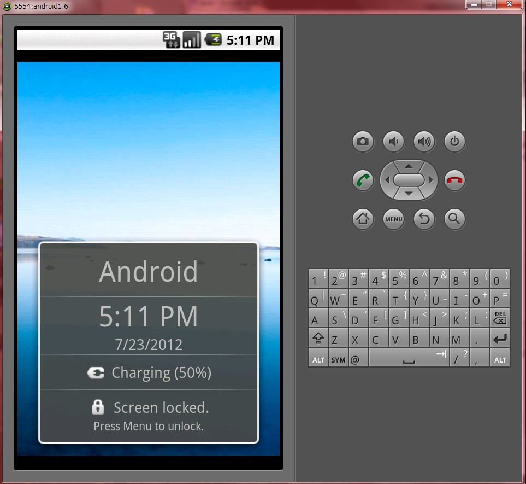526x484 pixels.
Task: Click the D-pad left arrow
Action: [387, 180]
